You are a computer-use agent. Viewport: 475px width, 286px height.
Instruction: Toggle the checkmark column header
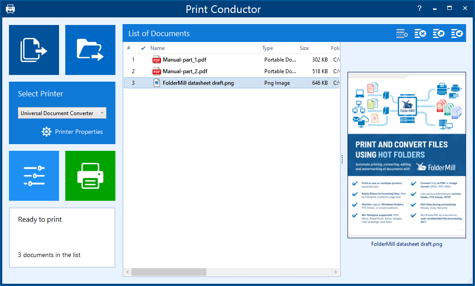pos(143,48)
